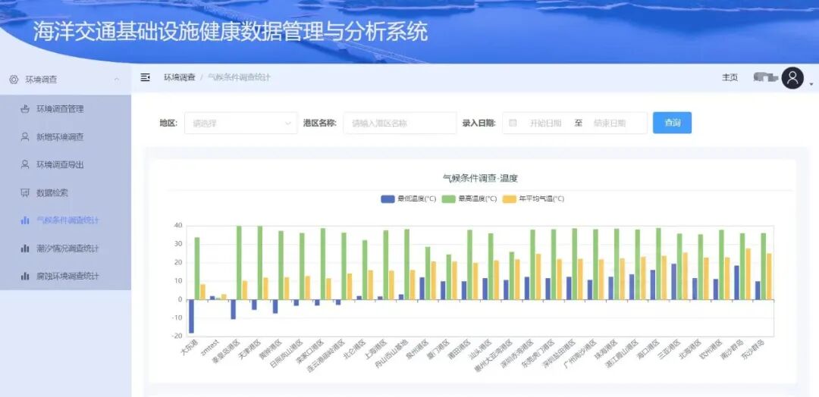Go to 主页 link
The width and height of the screenshot is (819, 397).
click(730, 77)
